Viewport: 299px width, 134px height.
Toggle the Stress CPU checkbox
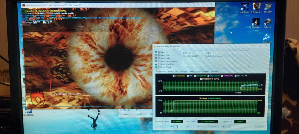click(x=159, y=52)
